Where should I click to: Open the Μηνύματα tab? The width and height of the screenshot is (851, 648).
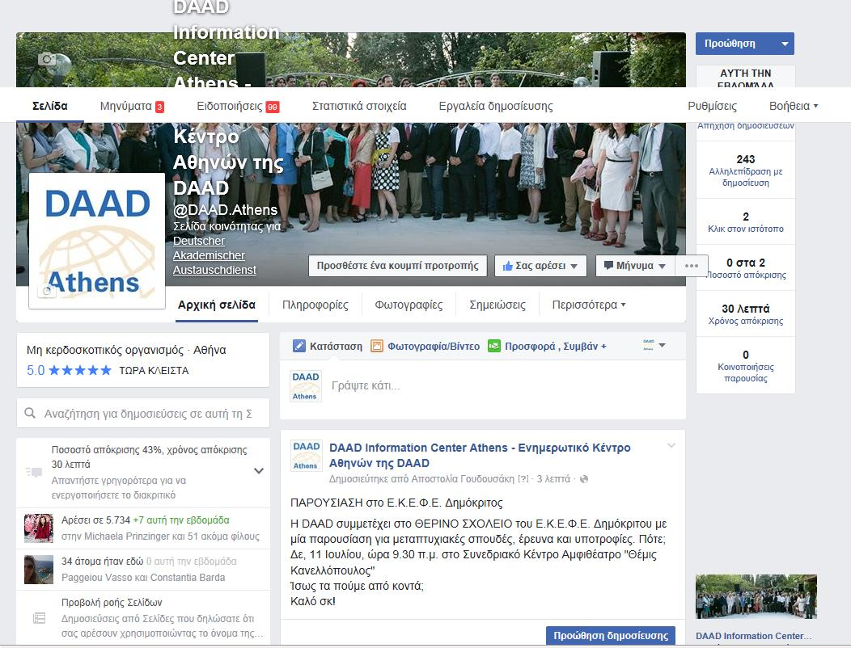tap(126, 106)
